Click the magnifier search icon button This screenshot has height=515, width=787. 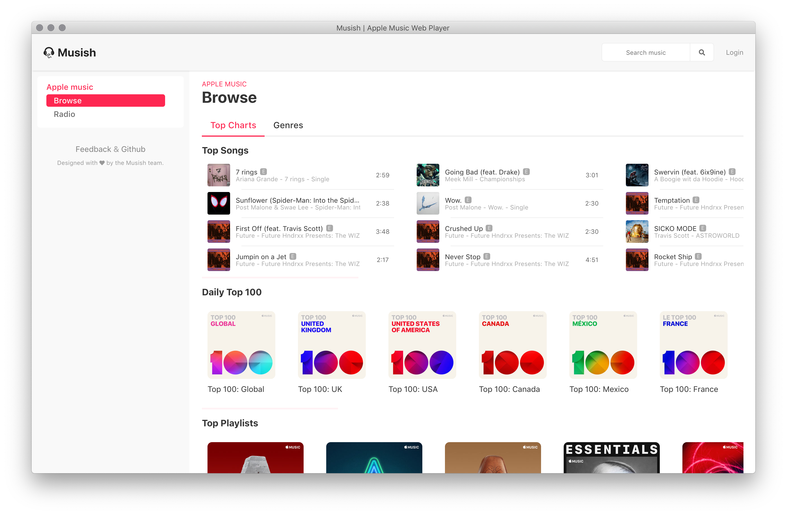click(701, 53)
